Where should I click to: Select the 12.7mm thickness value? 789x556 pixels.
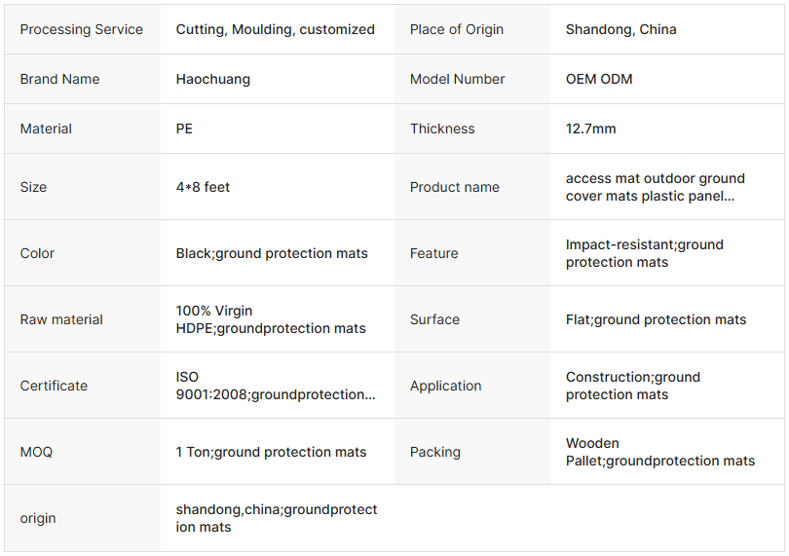(x=590, y=129)
